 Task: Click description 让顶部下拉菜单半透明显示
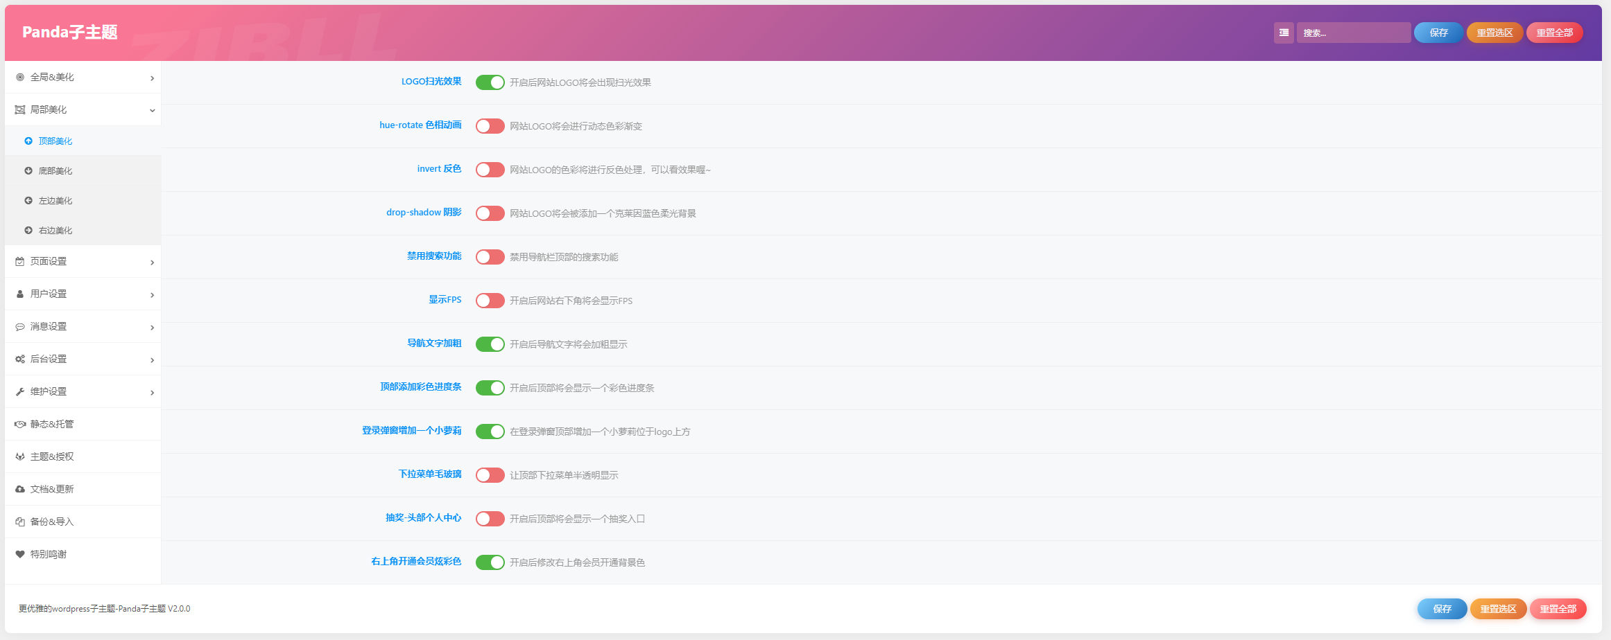coord(564,475)
